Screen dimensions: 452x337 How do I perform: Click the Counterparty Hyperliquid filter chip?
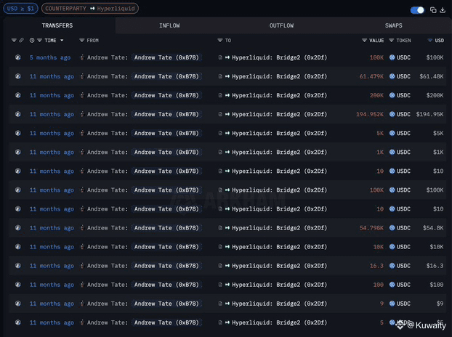click(x=89, y=9)
